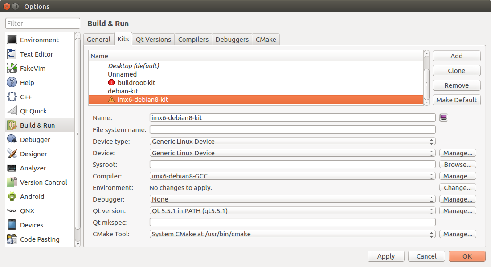
Task: Switch to the Compilers tab
Action: (193, 40)
